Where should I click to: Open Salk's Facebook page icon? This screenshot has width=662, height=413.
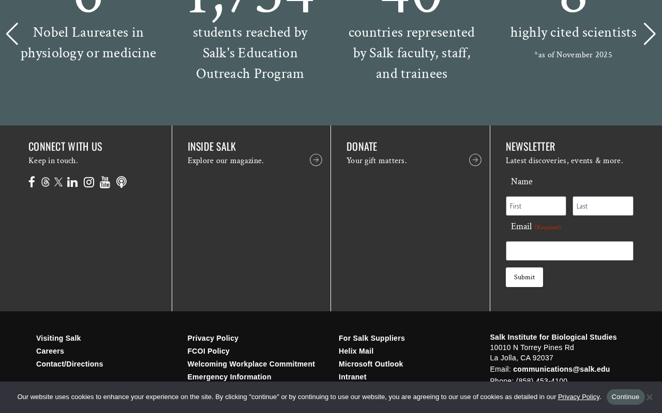click(32, 182)
